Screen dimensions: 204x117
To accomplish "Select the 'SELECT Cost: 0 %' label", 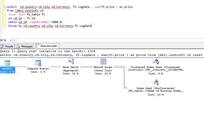I will click(x=7, y=70).
